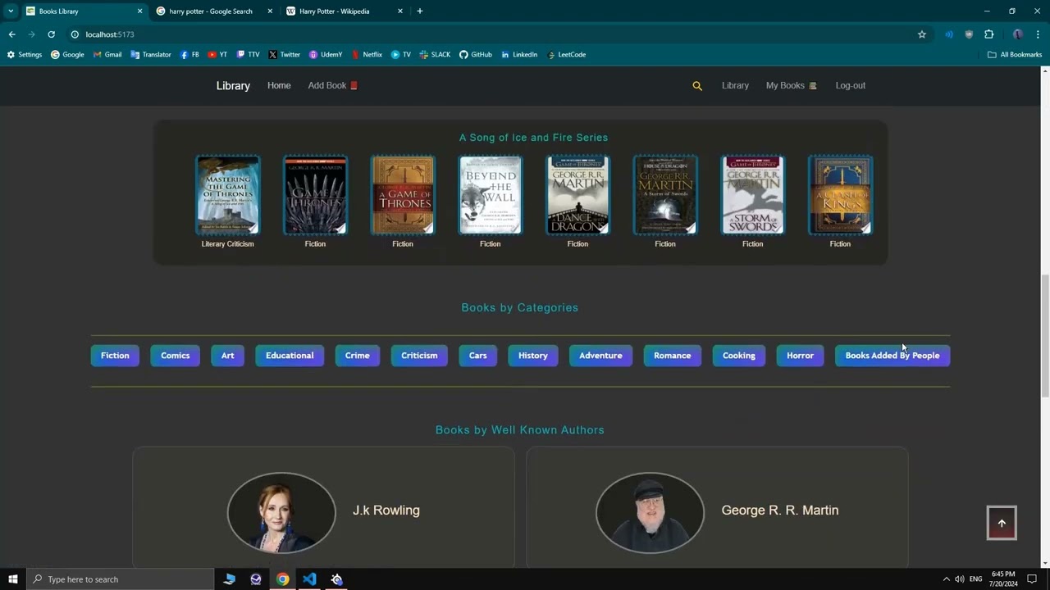Open the LeetCode bookmark
The width and height of the screenshot is (1050, 590).
[x=566, y=55]
